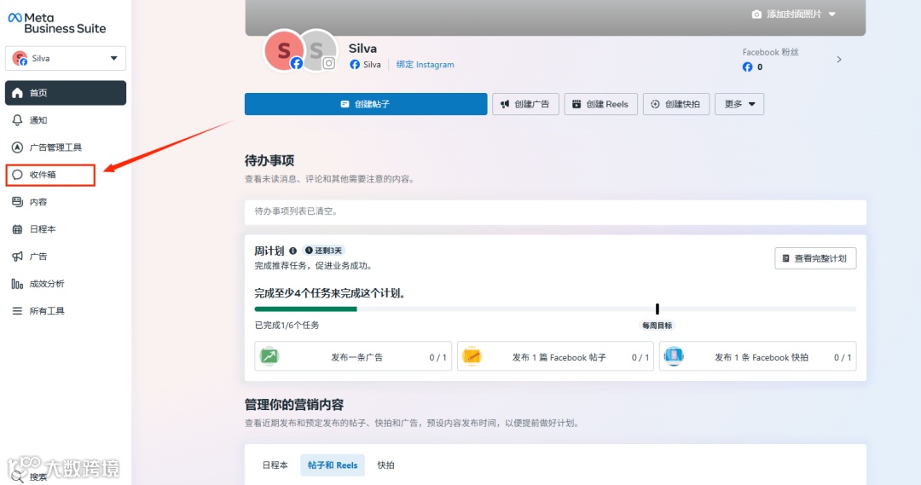Switch to the 快拍 tab

[x=386, y=465]
